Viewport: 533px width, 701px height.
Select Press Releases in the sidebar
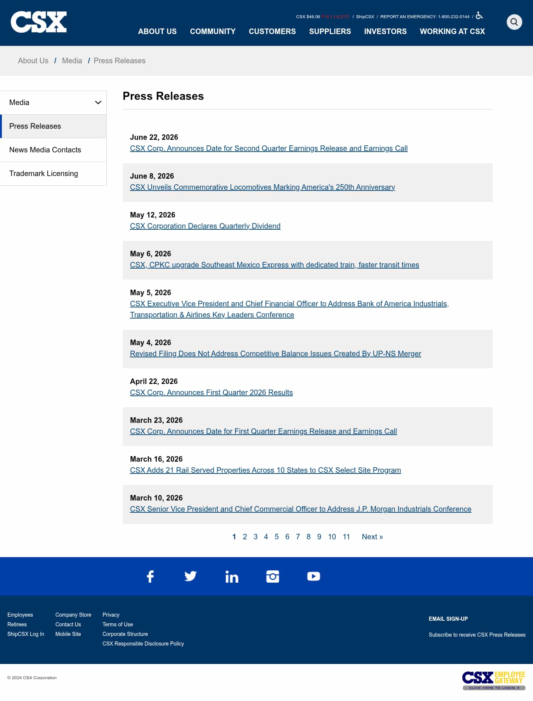click(53, 126)
